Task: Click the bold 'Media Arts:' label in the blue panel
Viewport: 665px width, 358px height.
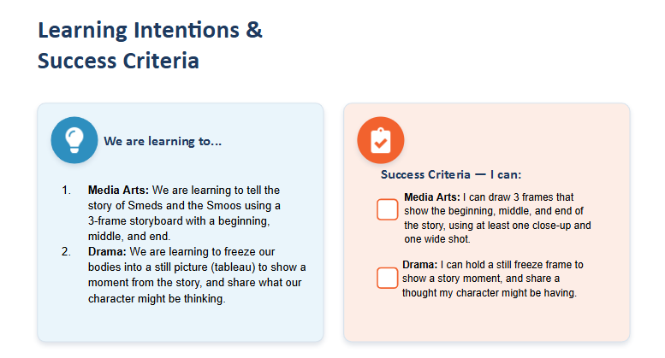Action: (x=118, y=190)
